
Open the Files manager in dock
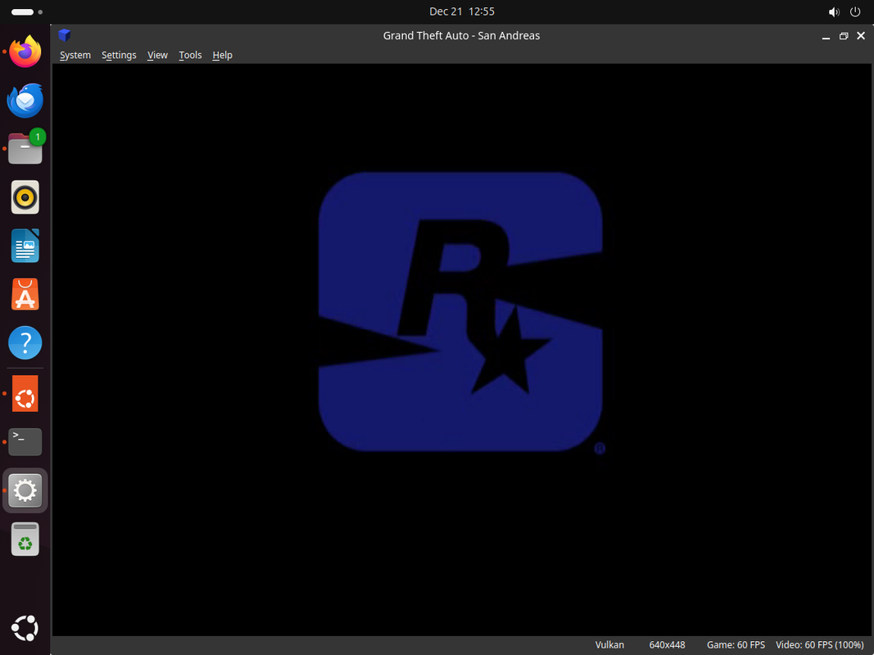coord(25,149)
